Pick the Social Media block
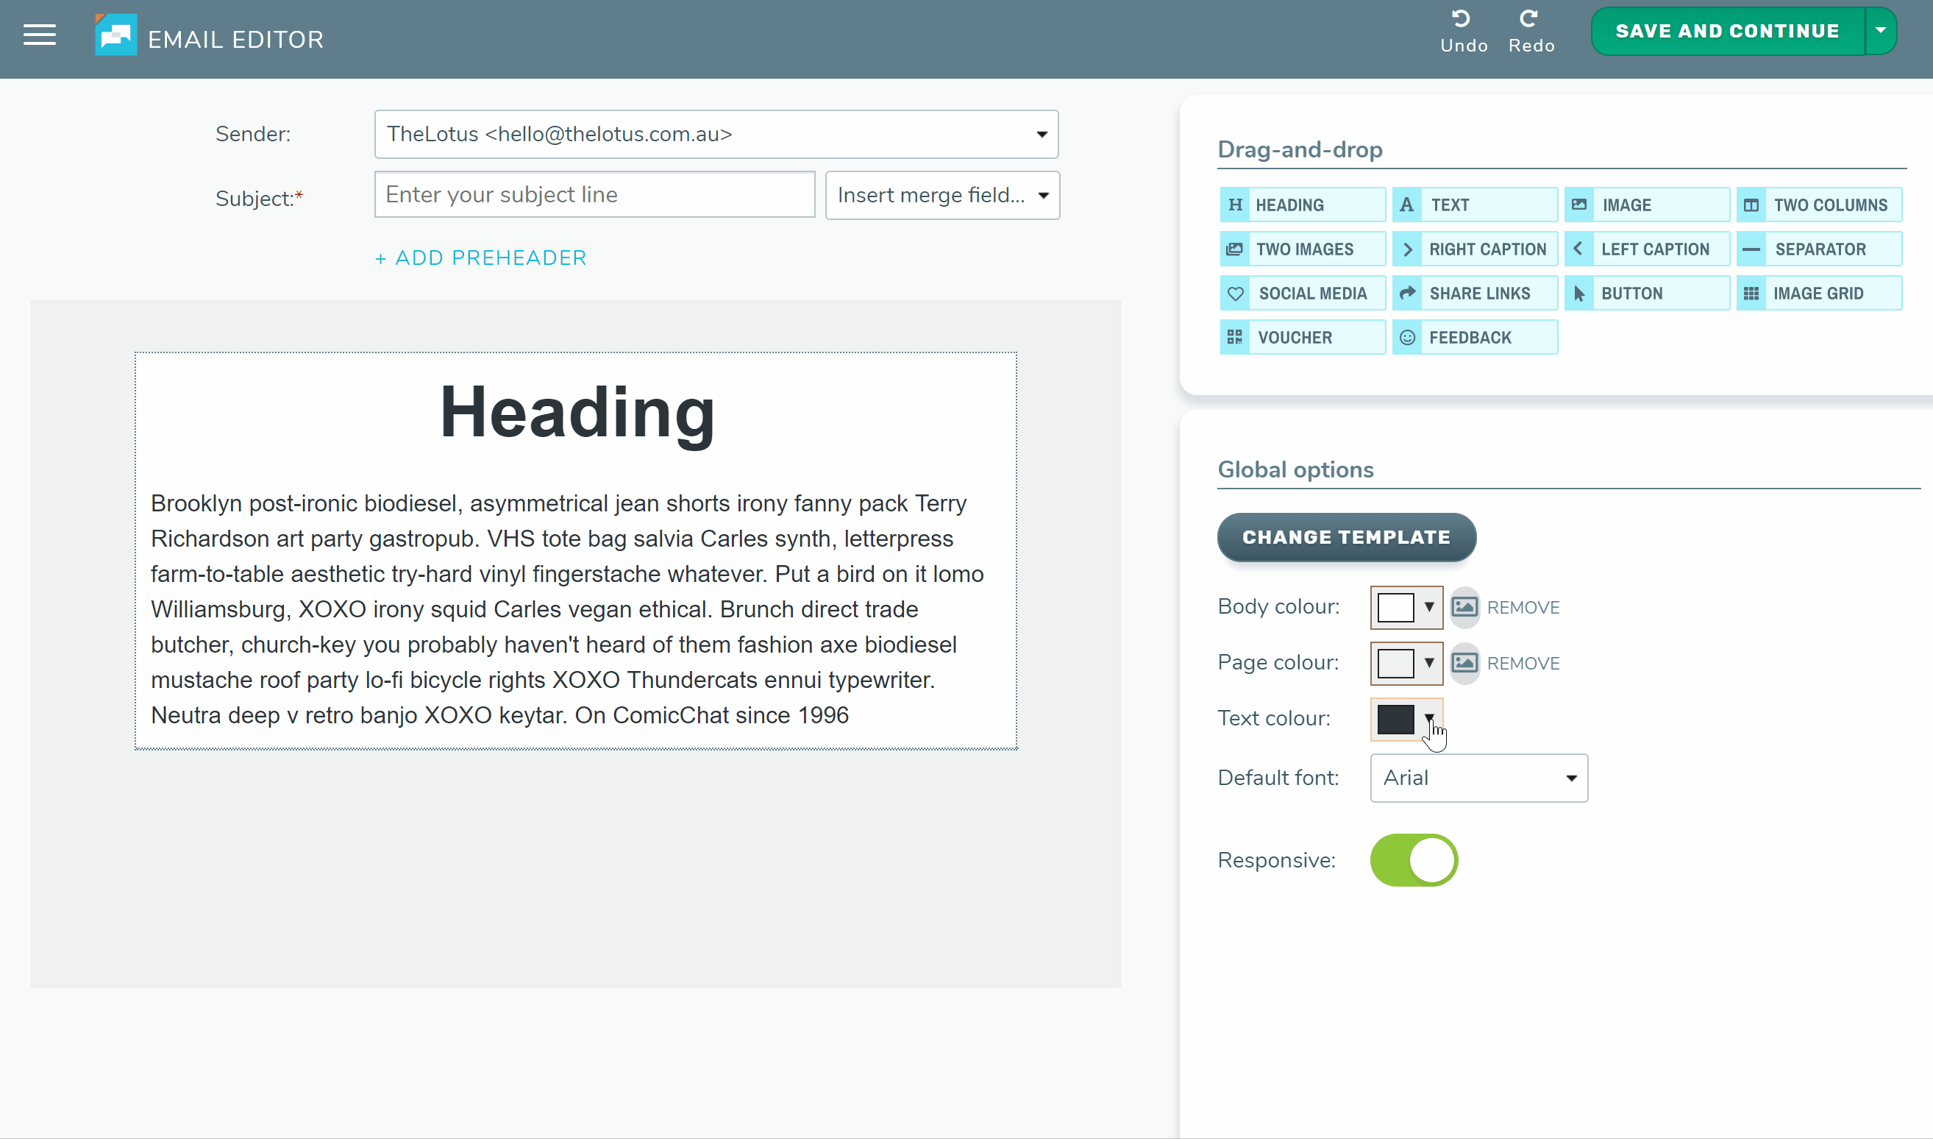The width and height of the screenshot is (1933, 1139). coord(1302,292)
